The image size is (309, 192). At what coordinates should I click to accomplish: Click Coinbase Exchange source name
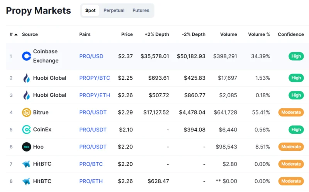point(46,56)
